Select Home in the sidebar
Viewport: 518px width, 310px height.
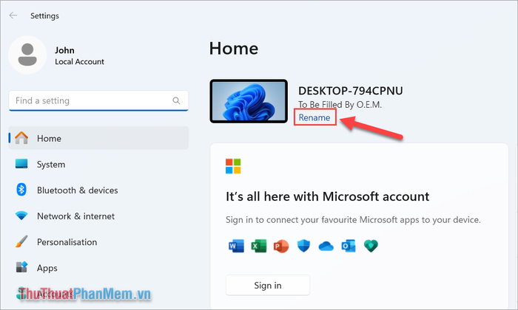click(x=49, y=138)
